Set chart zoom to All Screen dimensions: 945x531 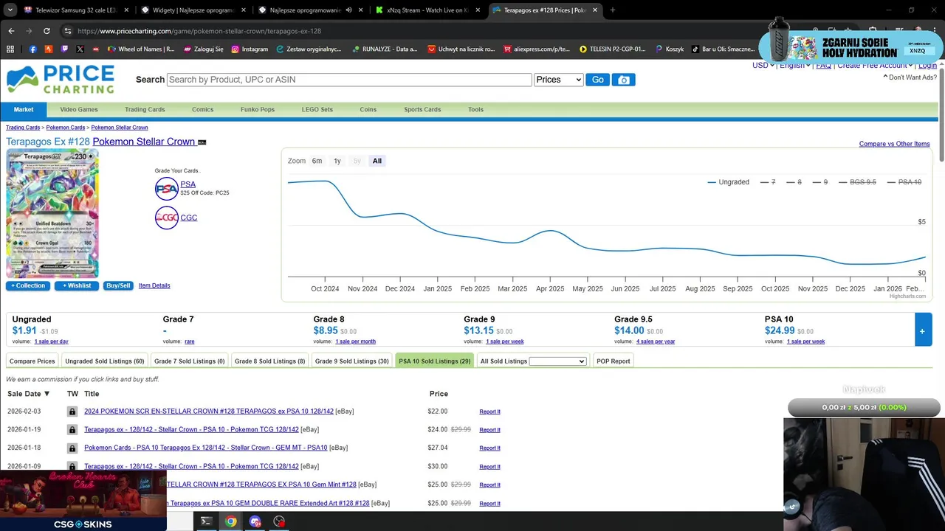click(377, 161)
